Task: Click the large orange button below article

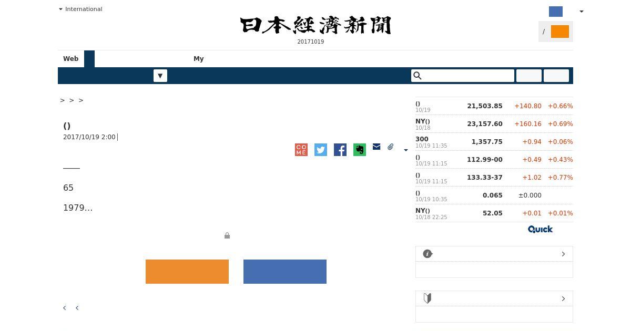Action: (187, 272)
